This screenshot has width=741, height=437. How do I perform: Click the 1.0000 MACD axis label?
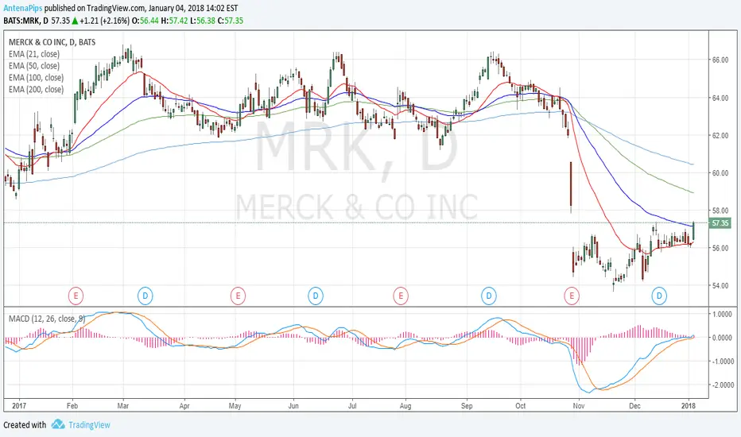[724, 314]
